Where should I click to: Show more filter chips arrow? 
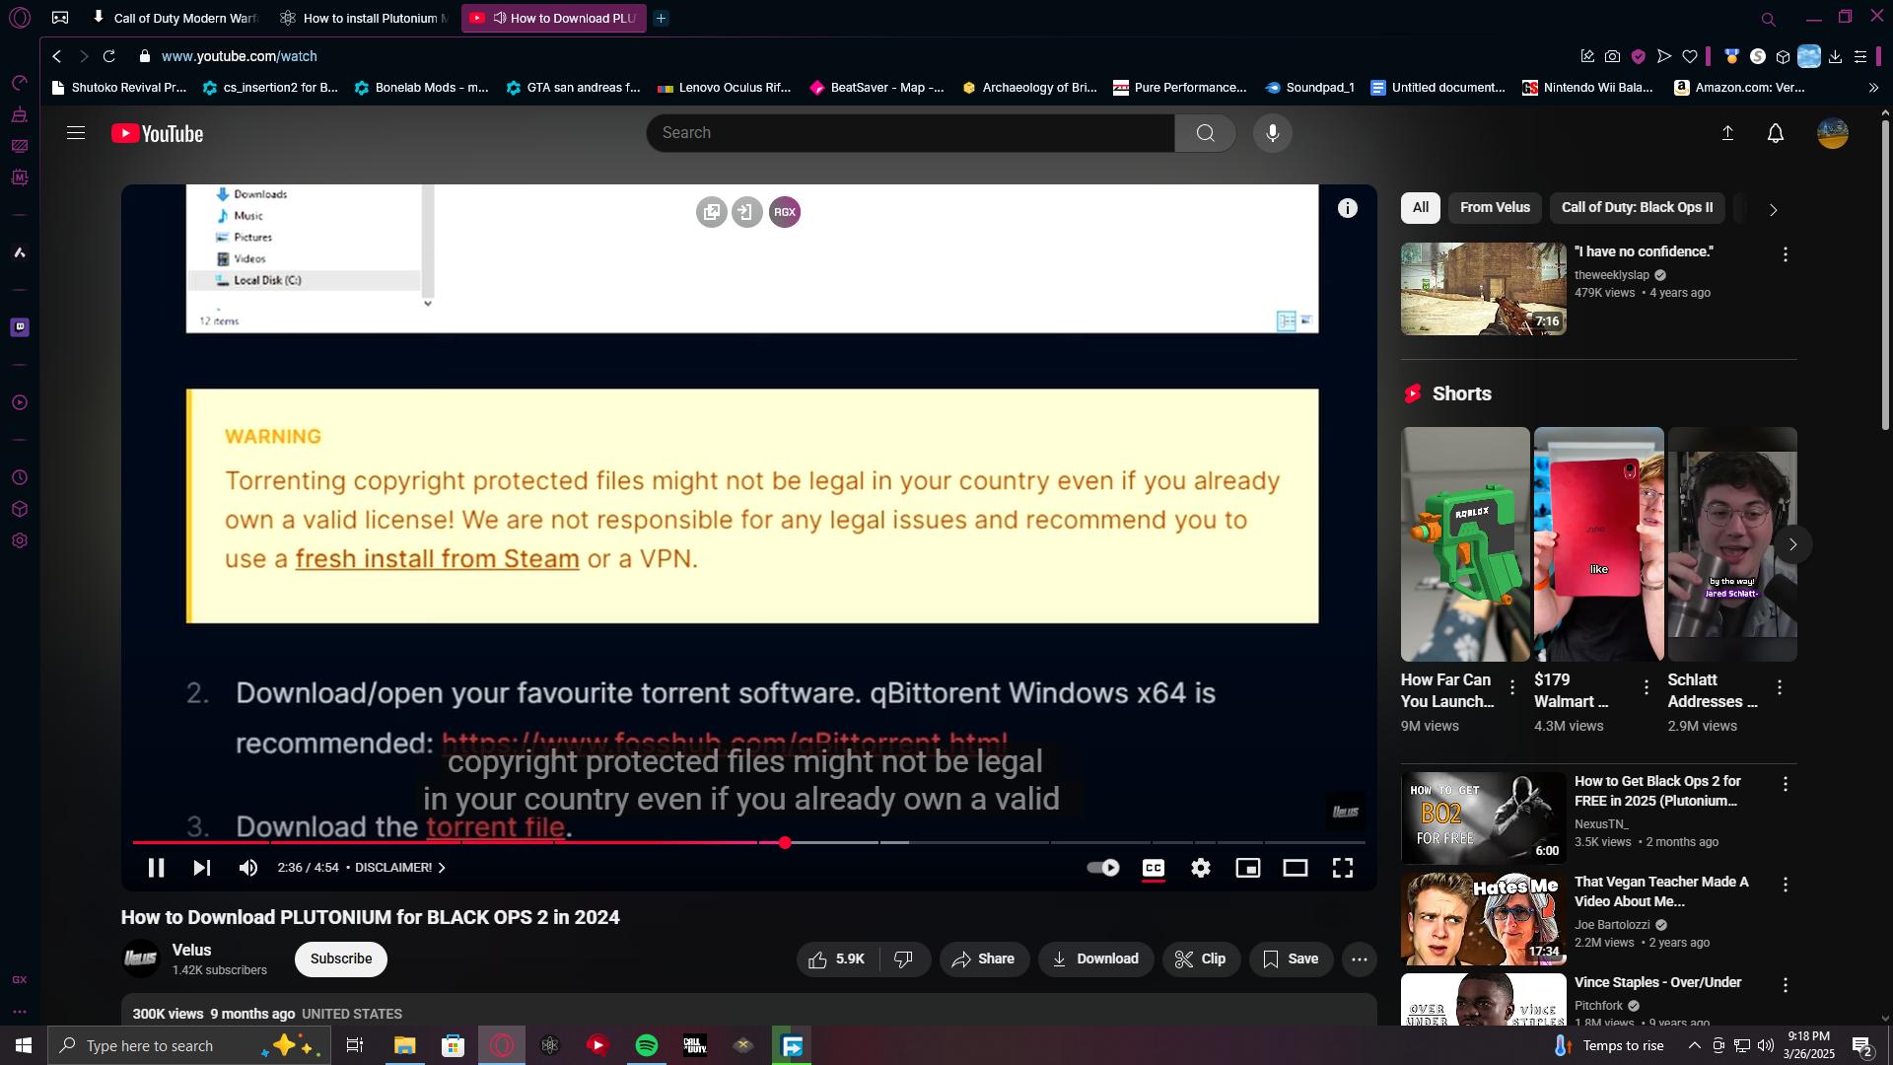[1773, 210]
